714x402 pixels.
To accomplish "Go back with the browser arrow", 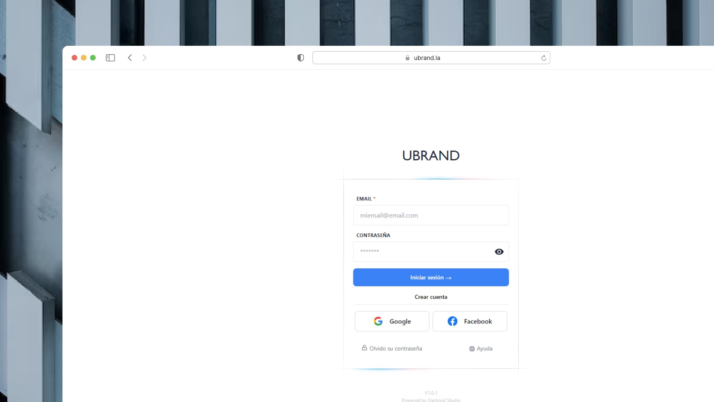I will pos(130,58).
